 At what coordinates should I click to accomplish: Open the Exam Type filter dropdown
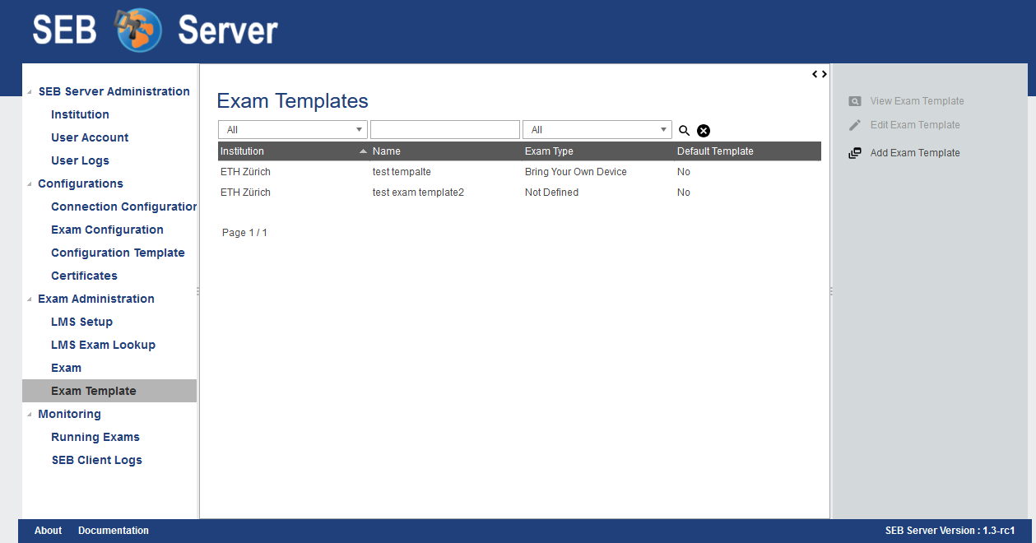tap(597, 130)
